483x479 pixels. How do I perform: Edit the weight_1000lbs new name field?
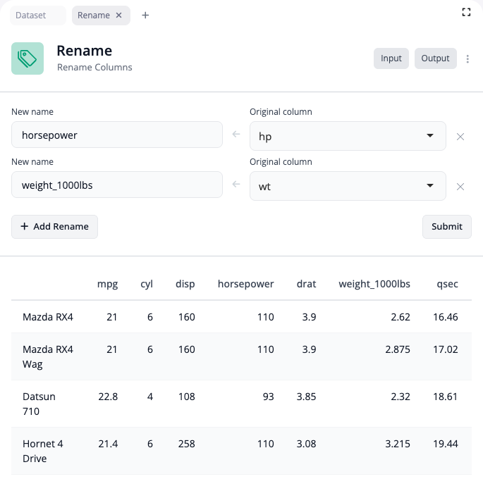tap(117, 185)
